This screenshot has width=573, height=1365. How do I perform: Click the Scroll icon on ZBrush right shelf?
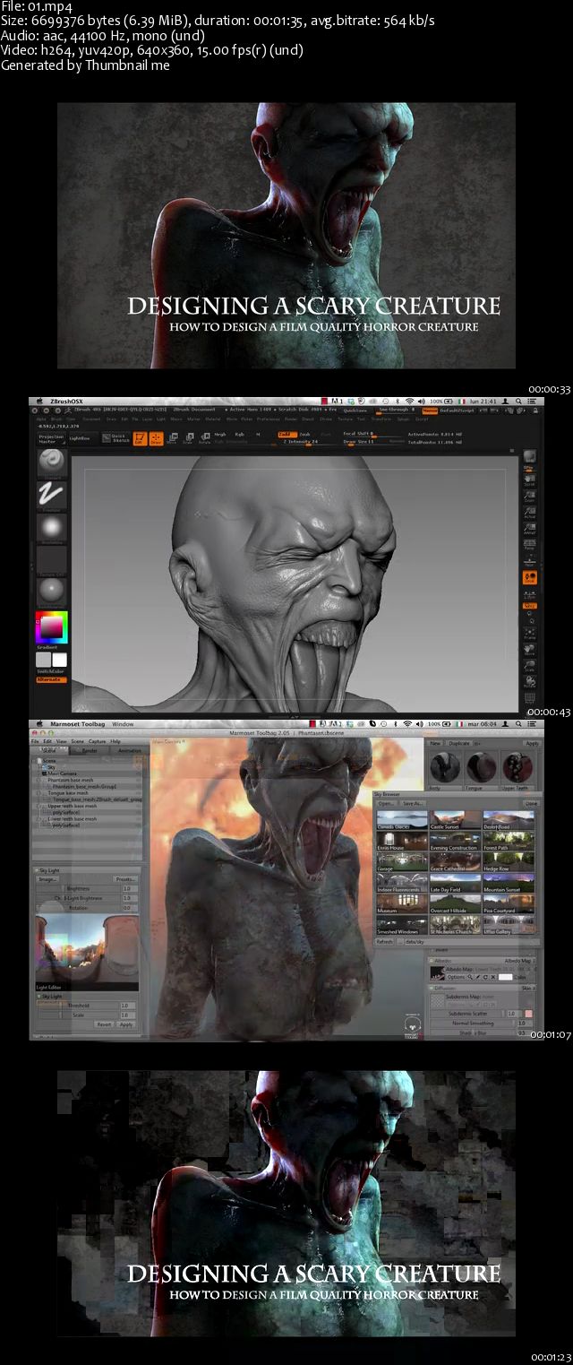(x=529, y=479)
